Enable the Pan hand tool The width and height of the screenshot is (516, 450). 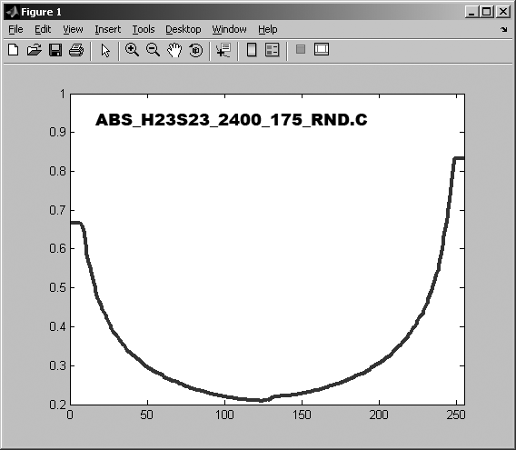click(174, 50)
